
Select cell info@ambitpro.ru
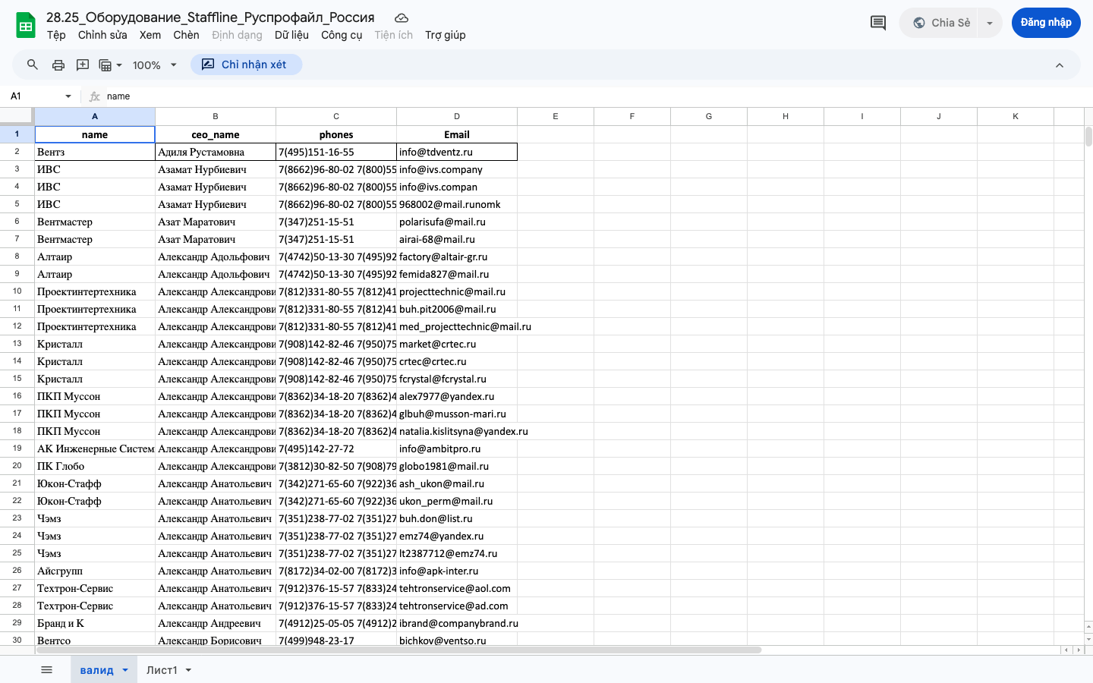point(457,449)
